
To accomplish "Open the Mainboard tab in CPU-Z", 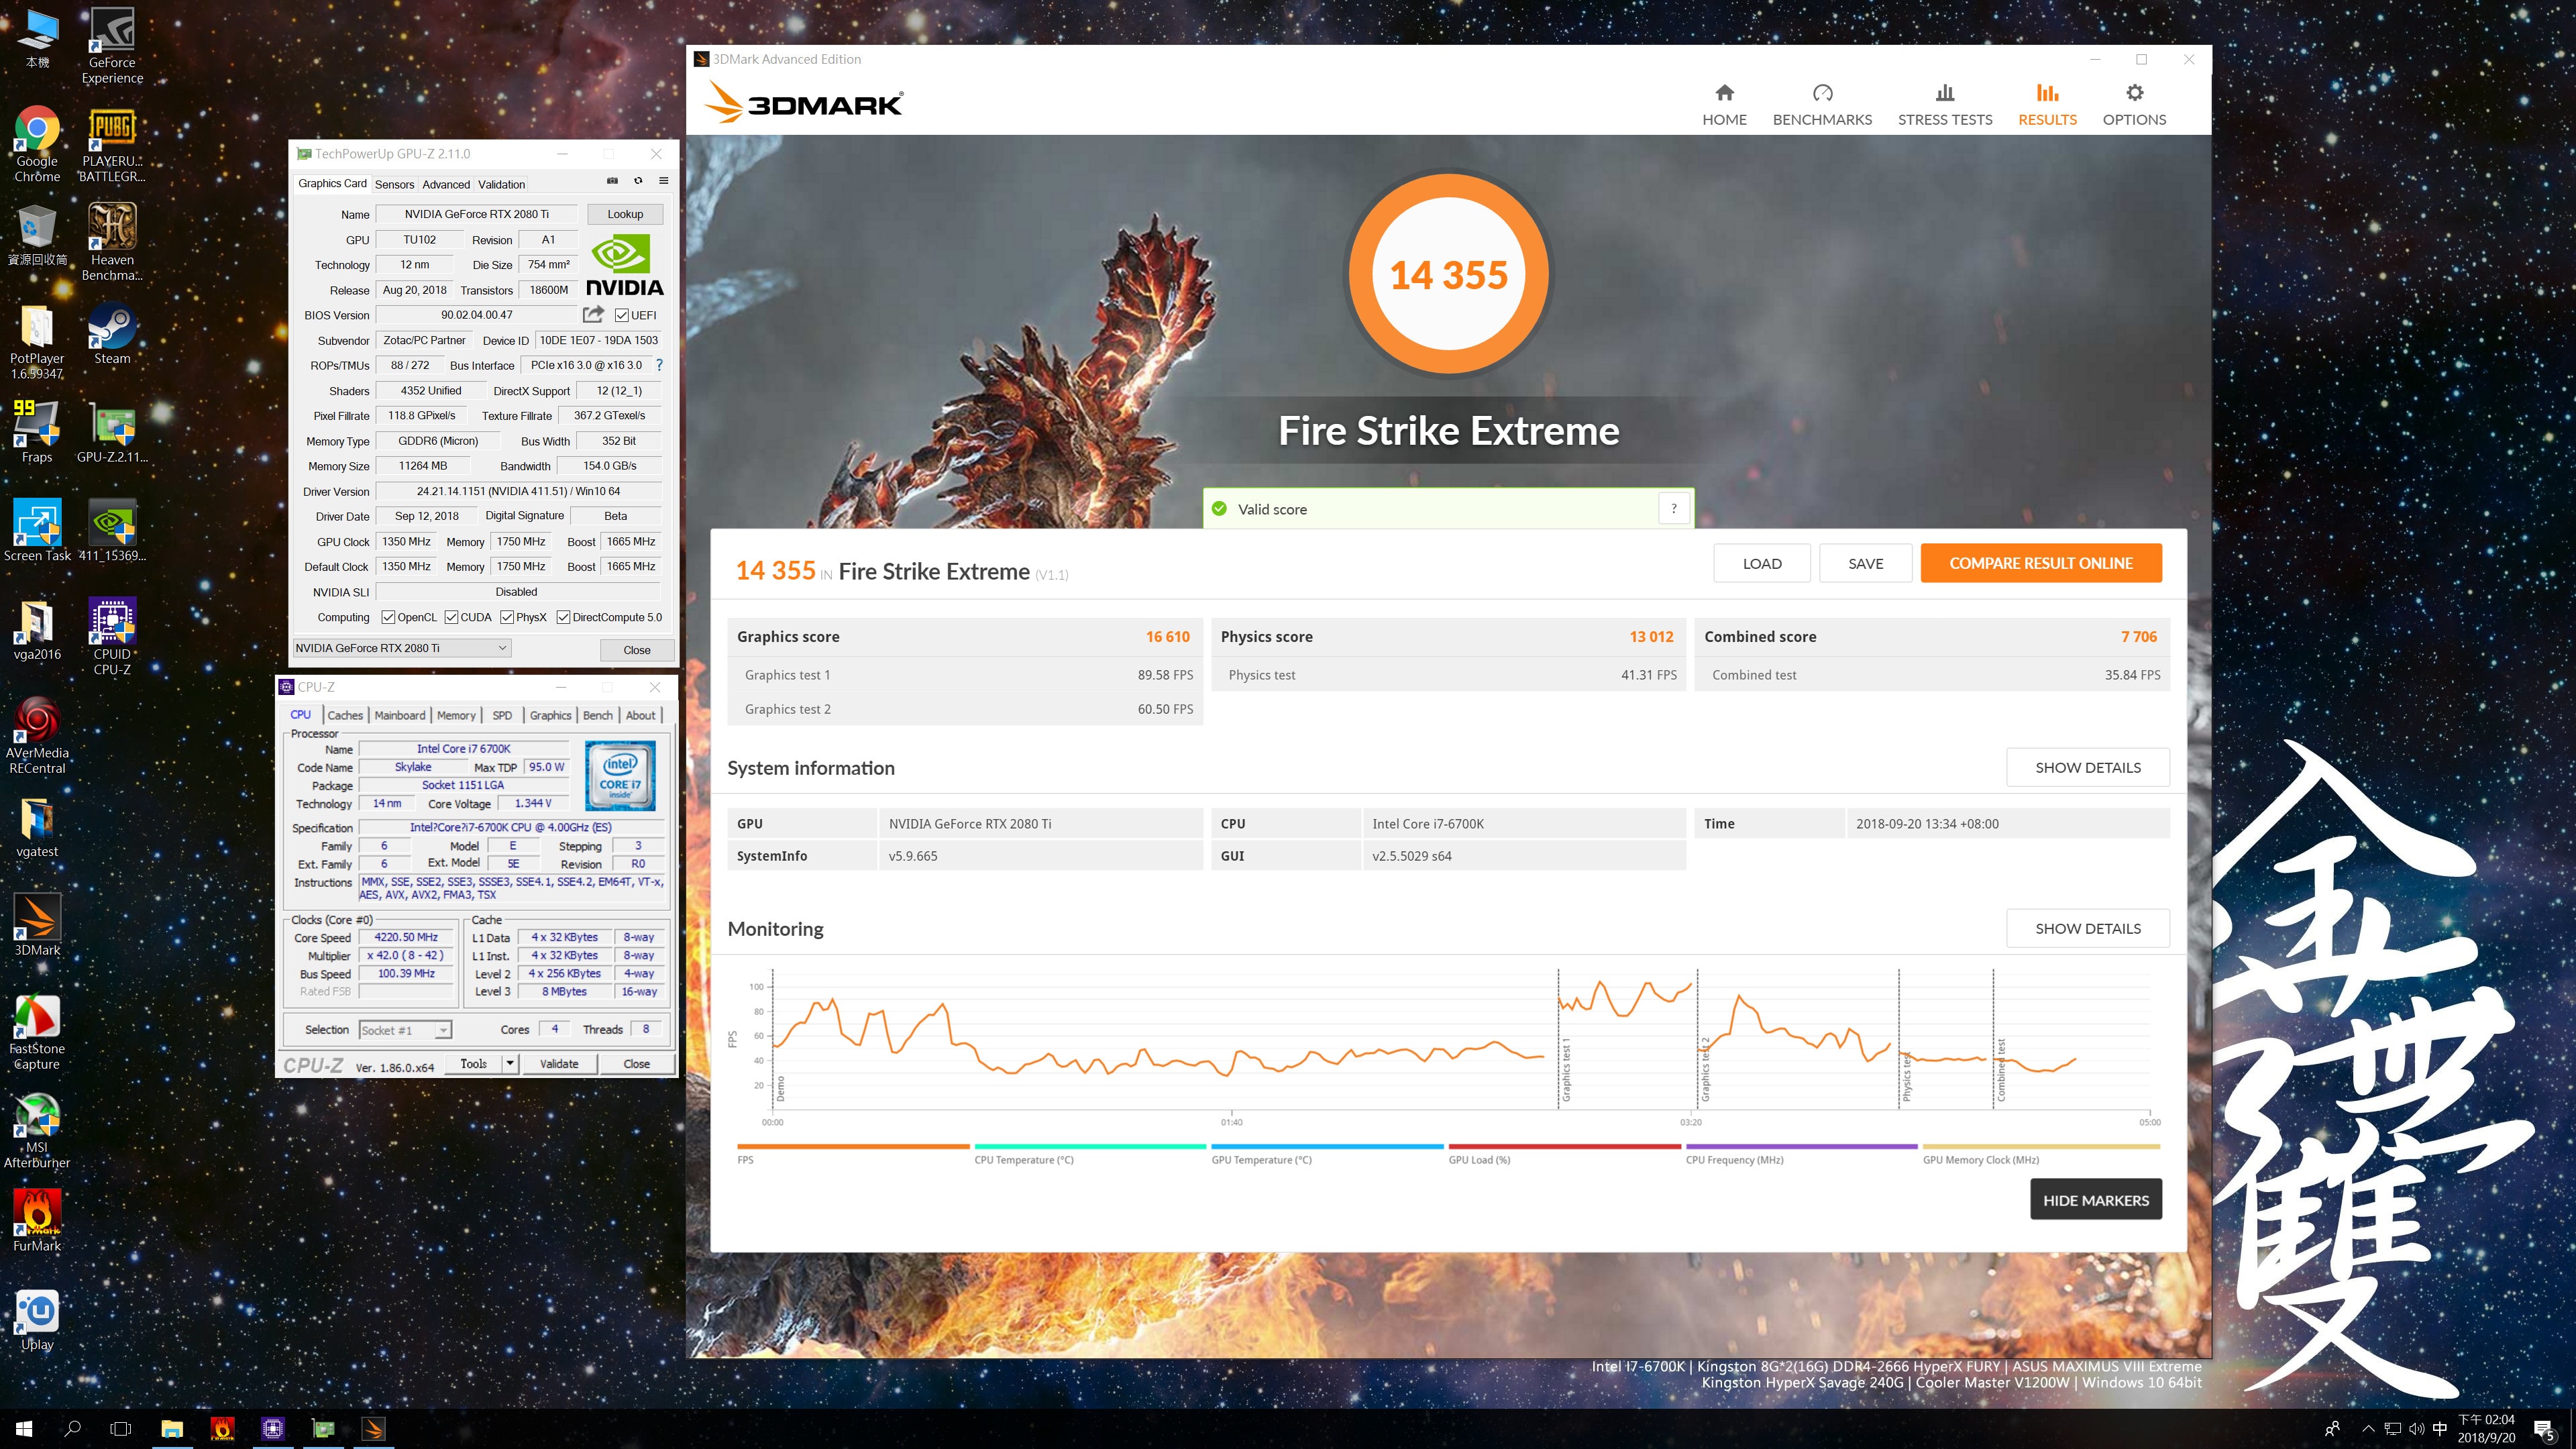I will click(400, 715).
